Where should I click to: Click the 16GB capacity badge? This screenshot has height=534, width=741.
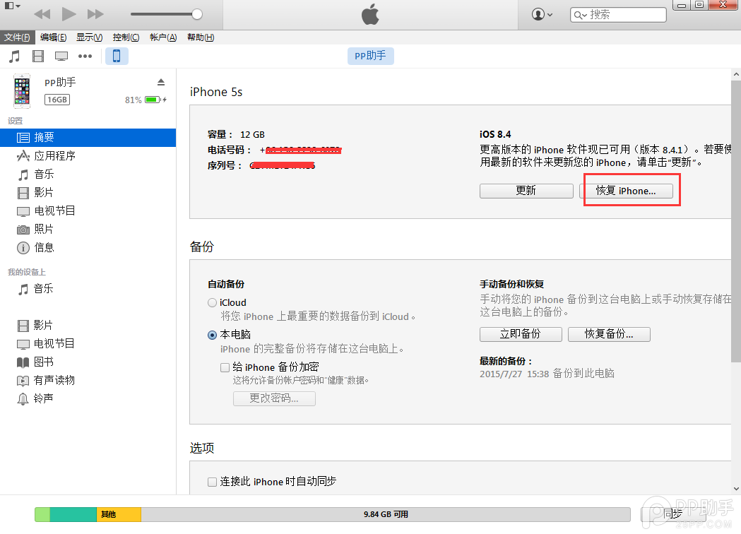coord(57,100)
